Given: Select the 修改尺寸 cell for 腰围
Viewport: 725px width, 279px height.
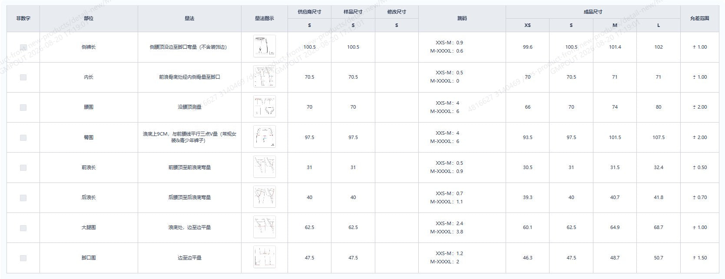Looking at the screenshot, I should [397, 107].
